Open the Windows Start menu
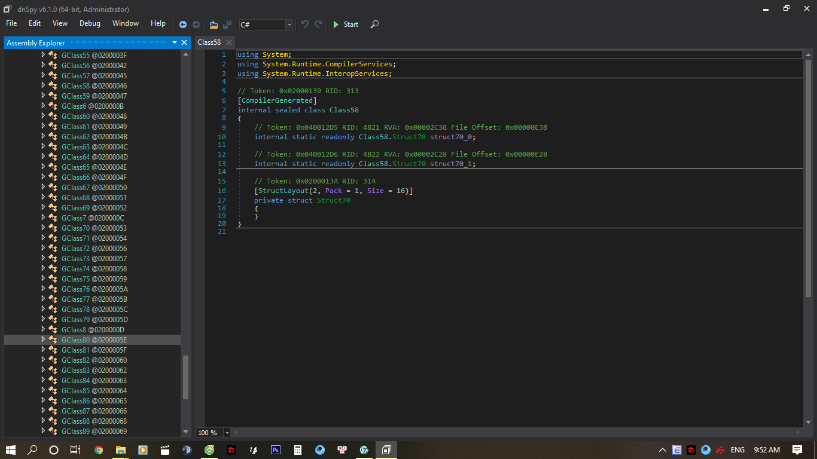This screenshot has width=817, height=459. (11, 449)
